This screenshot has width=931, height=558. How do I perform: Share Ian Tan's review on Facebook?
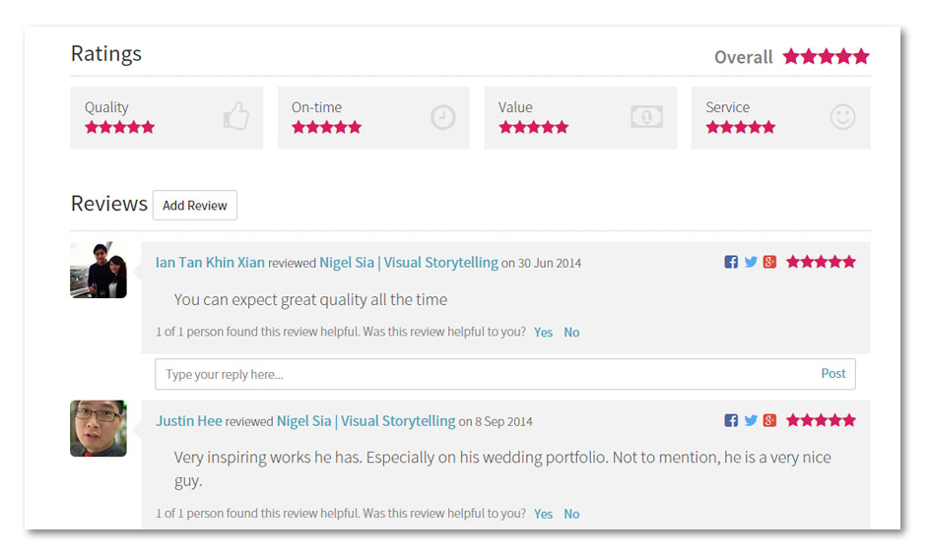tap(731, 262)
